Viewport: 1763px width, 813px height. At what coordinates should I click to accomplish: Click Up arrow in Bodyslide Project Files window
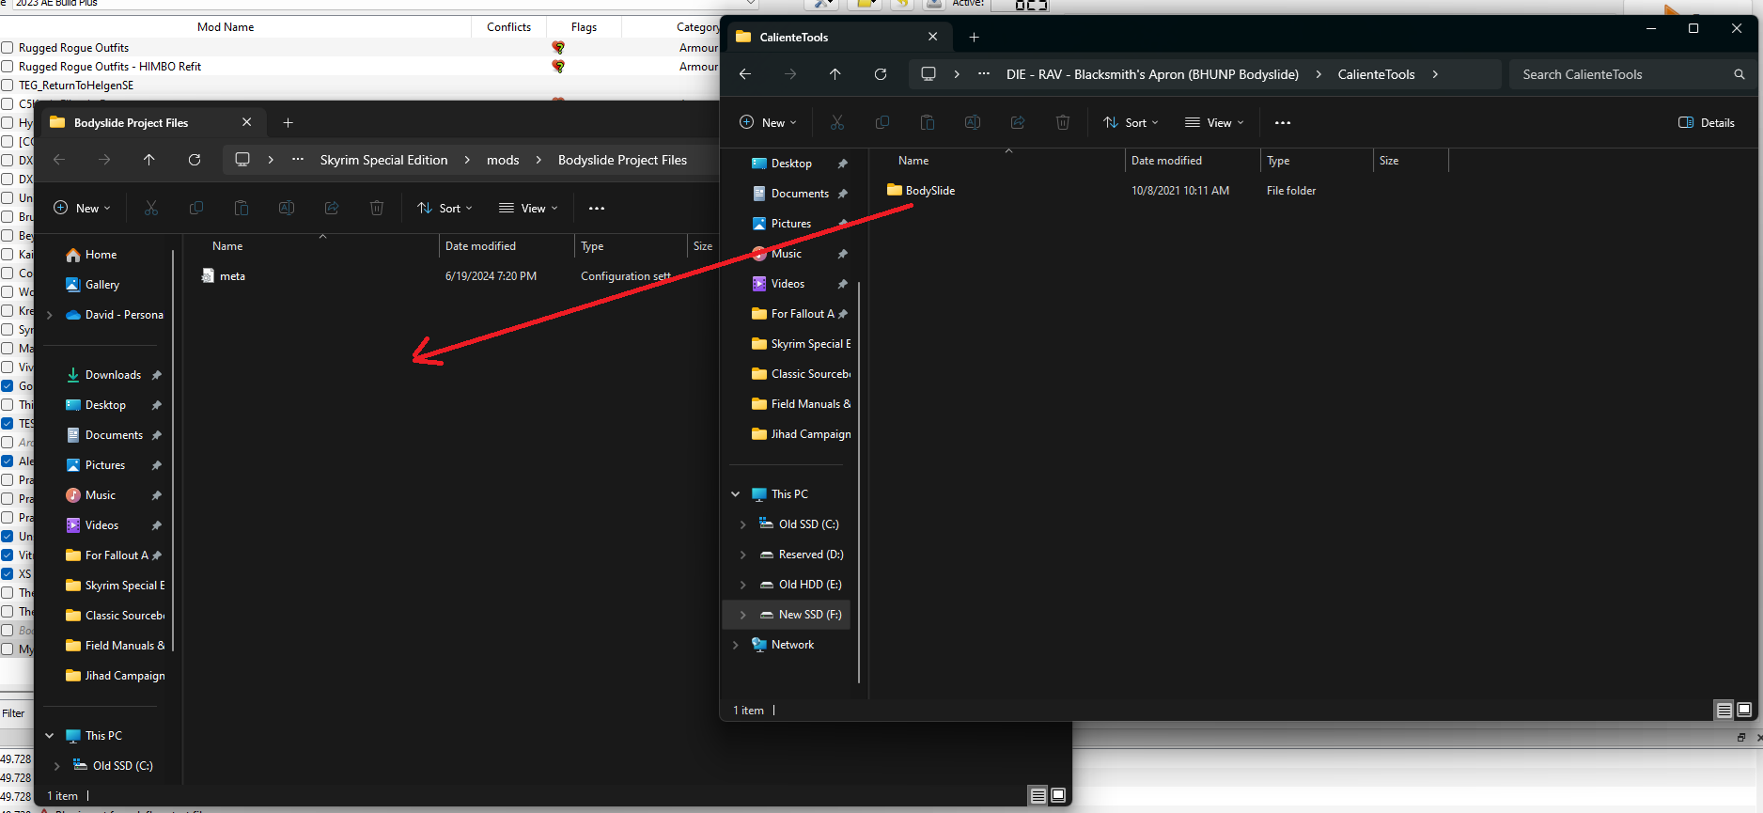(149, 160)
